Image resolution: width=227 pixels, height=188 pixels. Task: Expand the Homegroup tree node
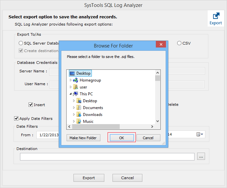tap(71, 80)
